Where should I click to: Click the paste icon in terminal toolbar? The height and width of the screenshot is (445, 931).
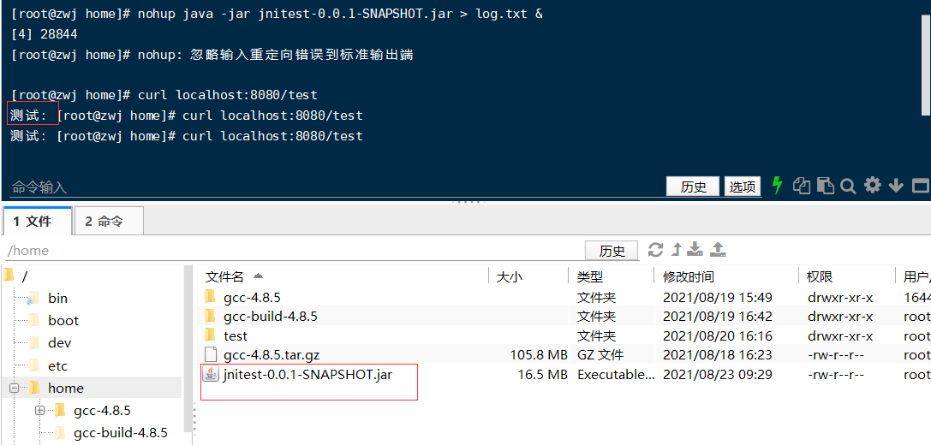click(826, 186)
